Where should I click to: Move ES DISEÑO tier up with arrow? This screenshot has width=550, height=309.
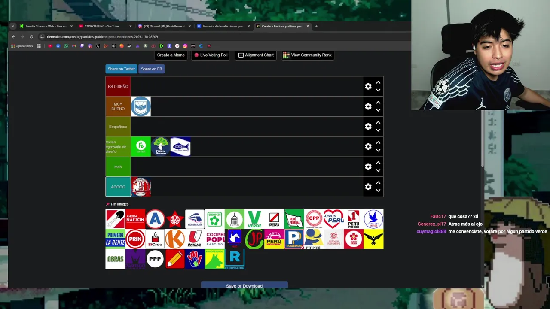pyautogui.click(x=378, y=82)
